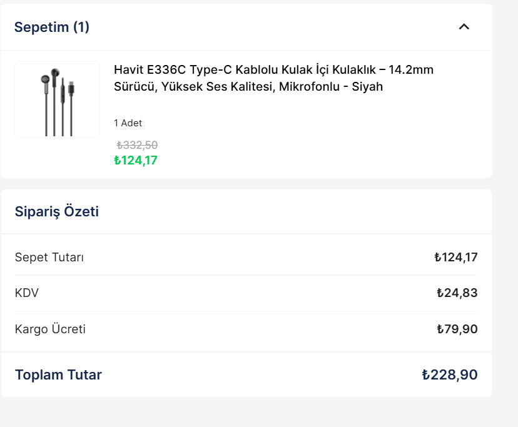Open the Havit E336C product title

point(273,78)
